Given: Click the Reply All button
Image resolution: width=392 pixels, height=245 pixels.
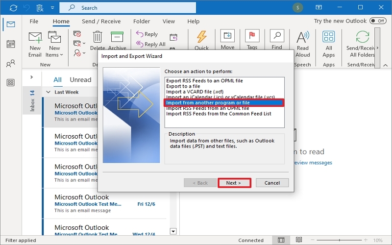Looking at the screenshot, I should (x=151, y=44).
